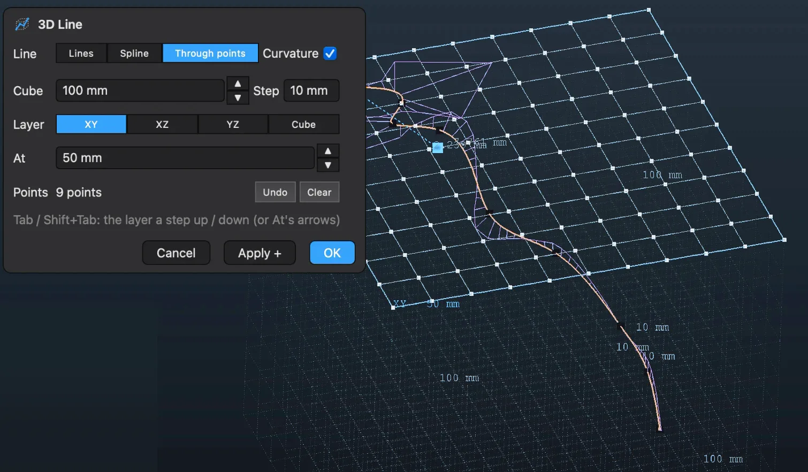
Task: Click the curve end point at bottom
Action: [x=660, y=429]
